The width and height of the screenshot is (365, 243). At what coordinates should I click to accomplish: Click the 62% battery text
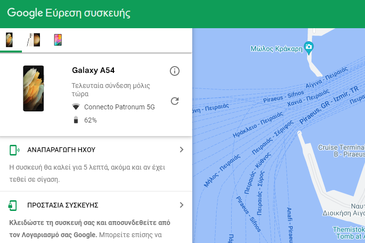[91, 120]
